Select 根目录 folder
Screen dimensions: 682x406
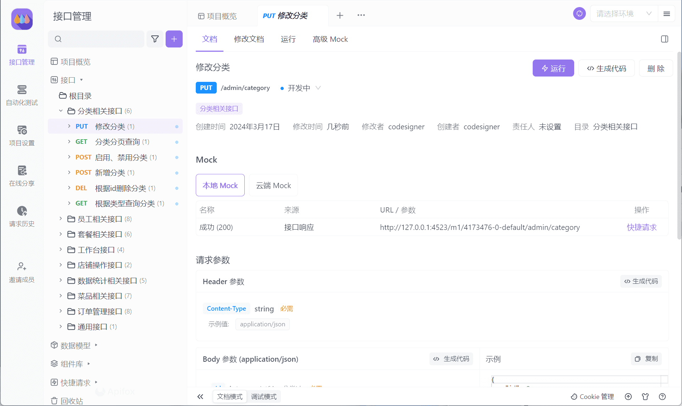click(x=75, y=96)
